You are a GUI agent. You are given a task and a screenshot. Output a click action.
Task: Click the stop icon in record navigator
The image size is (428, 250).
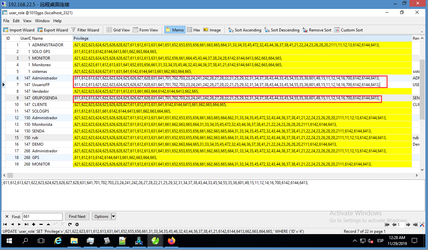click(x=77, y=225)
